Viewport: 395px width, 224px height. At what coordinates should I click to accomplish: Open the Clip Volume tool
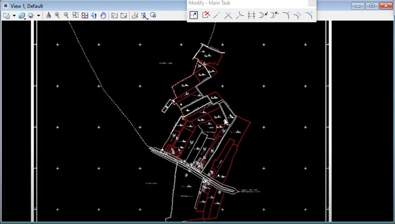point(144,16)
